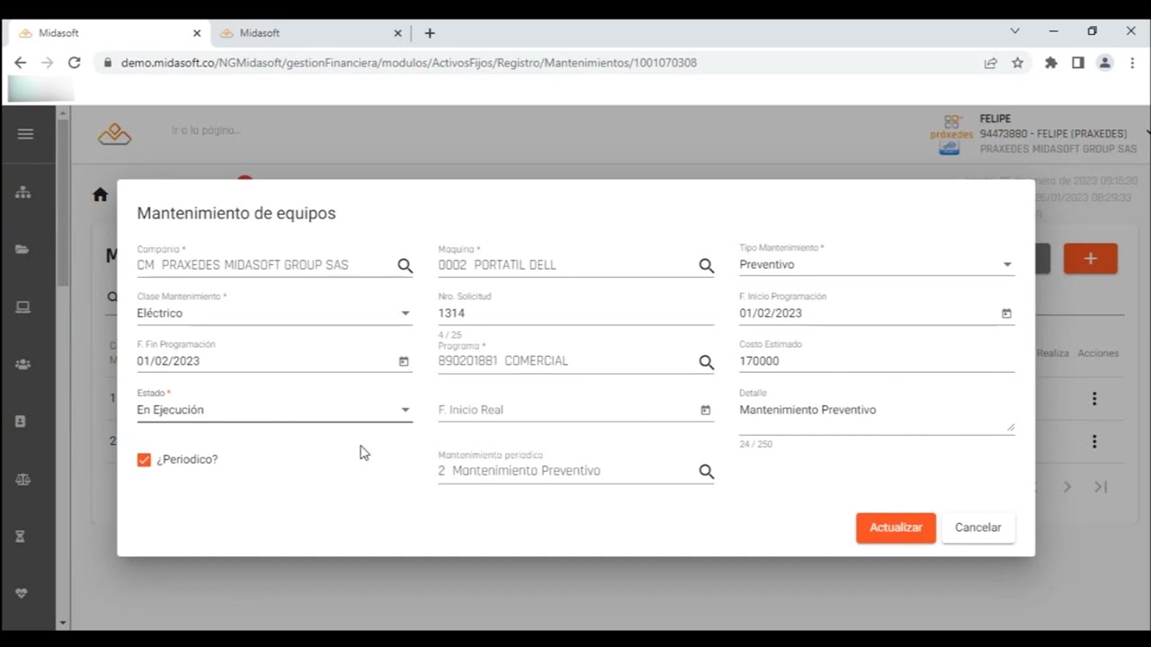The height and width of the screenshot is (647, 1151).
Task: Toggle the ¿Periodico? checkbox
Action: click(x=144, y=459)
